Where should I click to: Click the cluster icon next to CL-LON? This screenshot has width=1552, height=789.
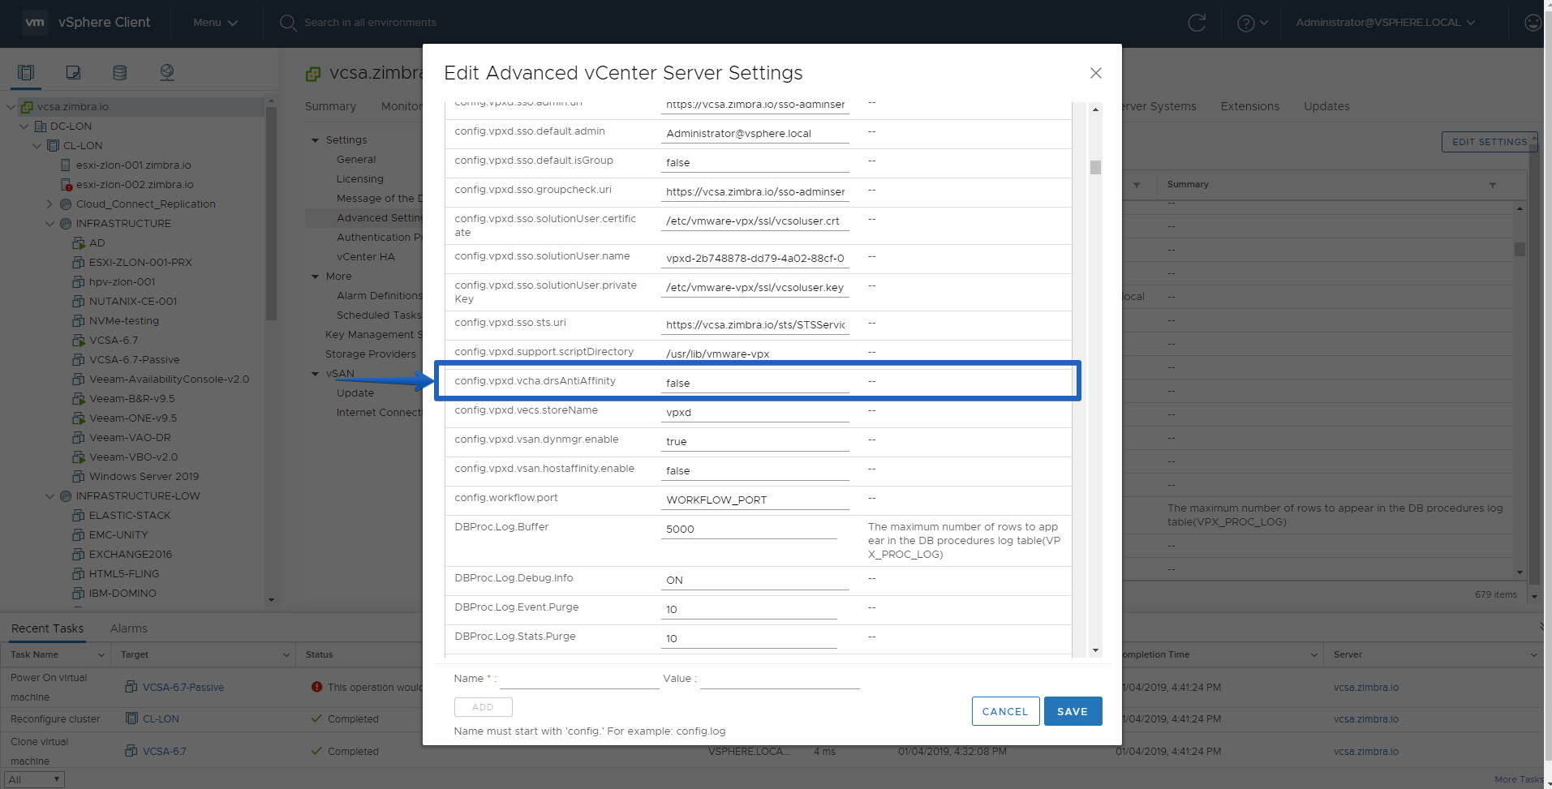click(54, 146)
